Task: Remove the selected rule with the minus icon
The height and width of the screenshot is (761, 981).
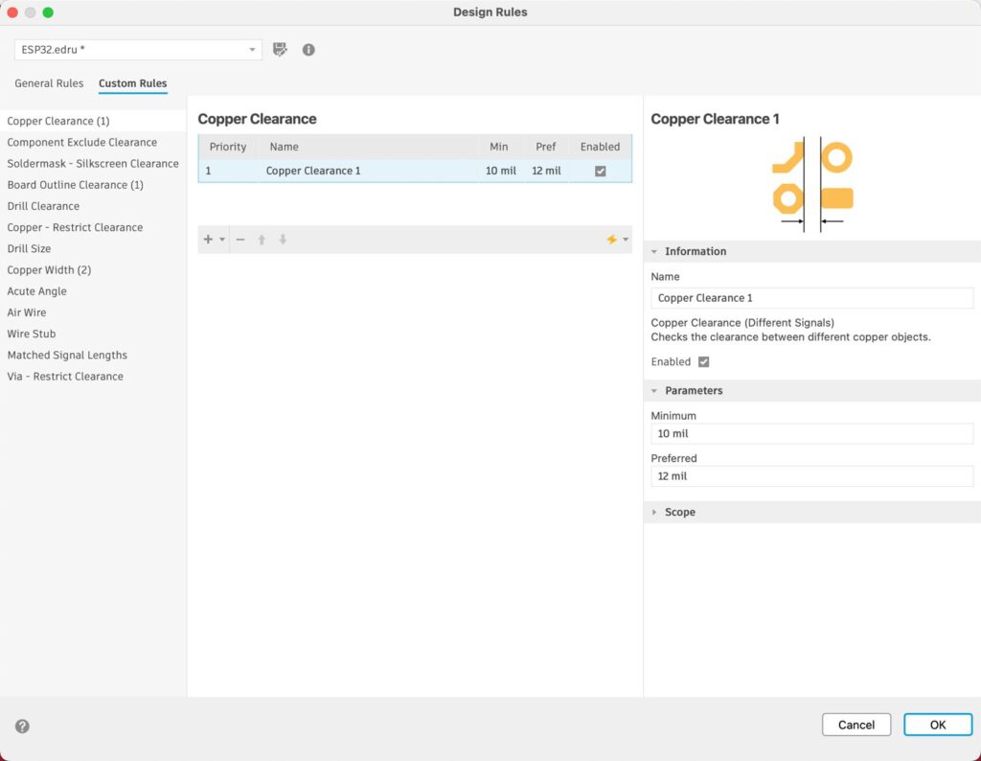Action: pos(240,239)
